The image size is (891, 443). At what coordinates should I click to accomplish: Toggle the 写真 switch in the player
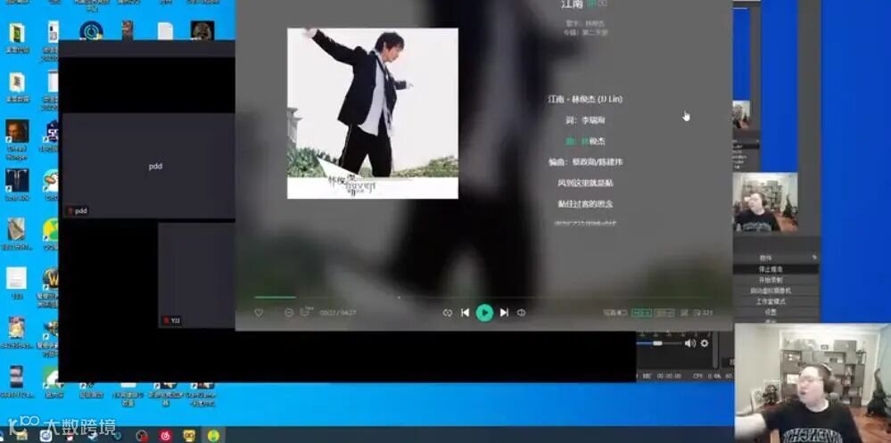click(615, 313)
